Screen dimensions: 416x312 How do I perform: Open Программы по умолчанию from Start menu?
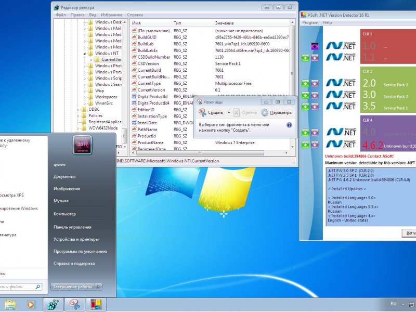tap(81, 251)
